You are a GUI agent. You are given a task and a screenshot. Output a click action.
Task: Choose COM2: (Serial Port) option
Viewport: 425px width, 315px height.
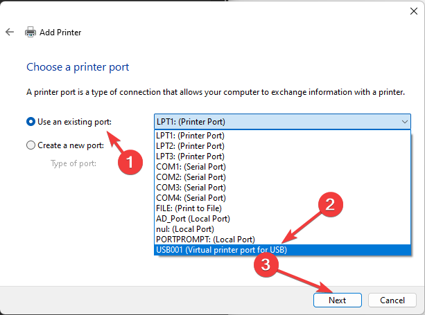282,177
